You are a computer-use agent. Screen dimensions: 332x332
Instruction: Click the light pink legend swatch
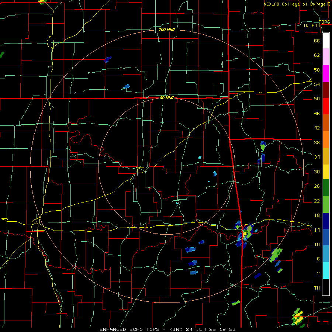tap(326, 56)
